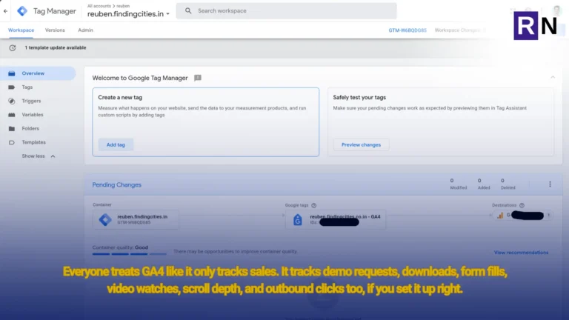Click the Google tags help icon
Screen dimensions: 569x320
314,205
